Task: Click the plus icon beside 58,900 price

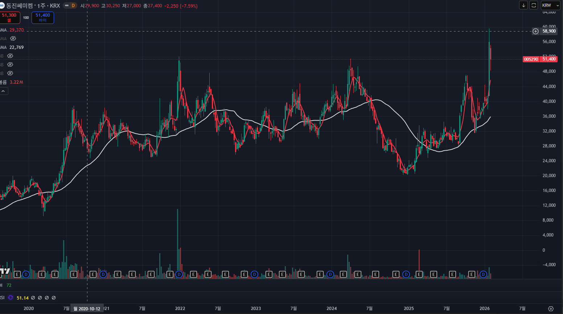Action: [x=535, y=31]
